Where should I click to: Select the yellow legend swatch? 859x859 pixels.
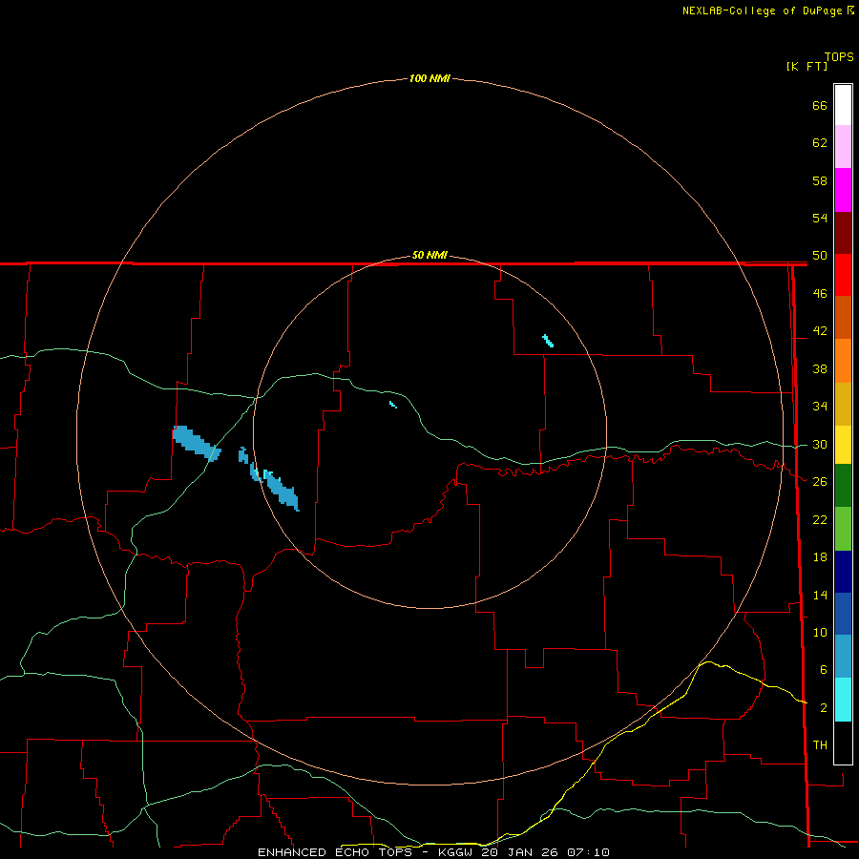click(843, 445)
